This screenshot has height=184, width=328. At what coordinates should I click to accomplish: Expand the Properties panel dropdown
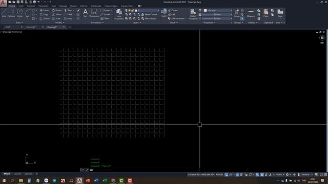(209, 22)
